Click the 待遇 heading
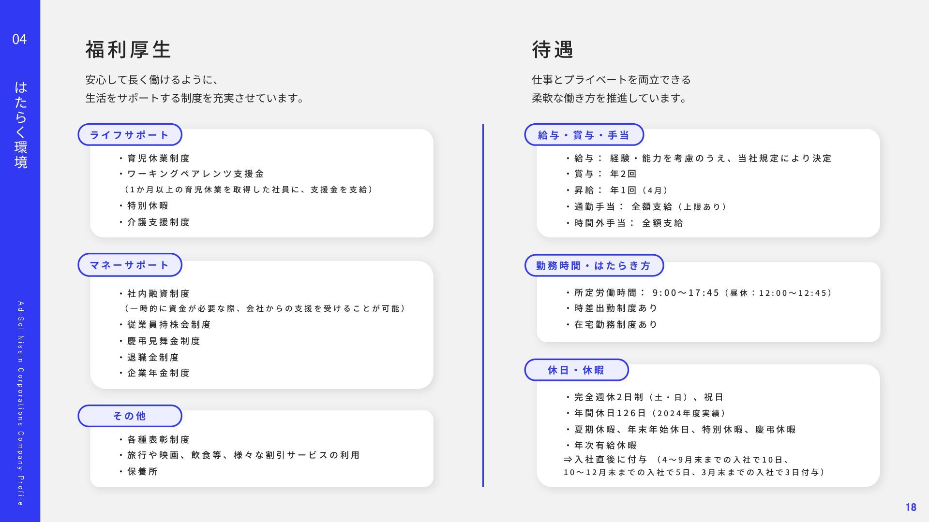Viewport: 929px width, 522px height. click(553, 49)
